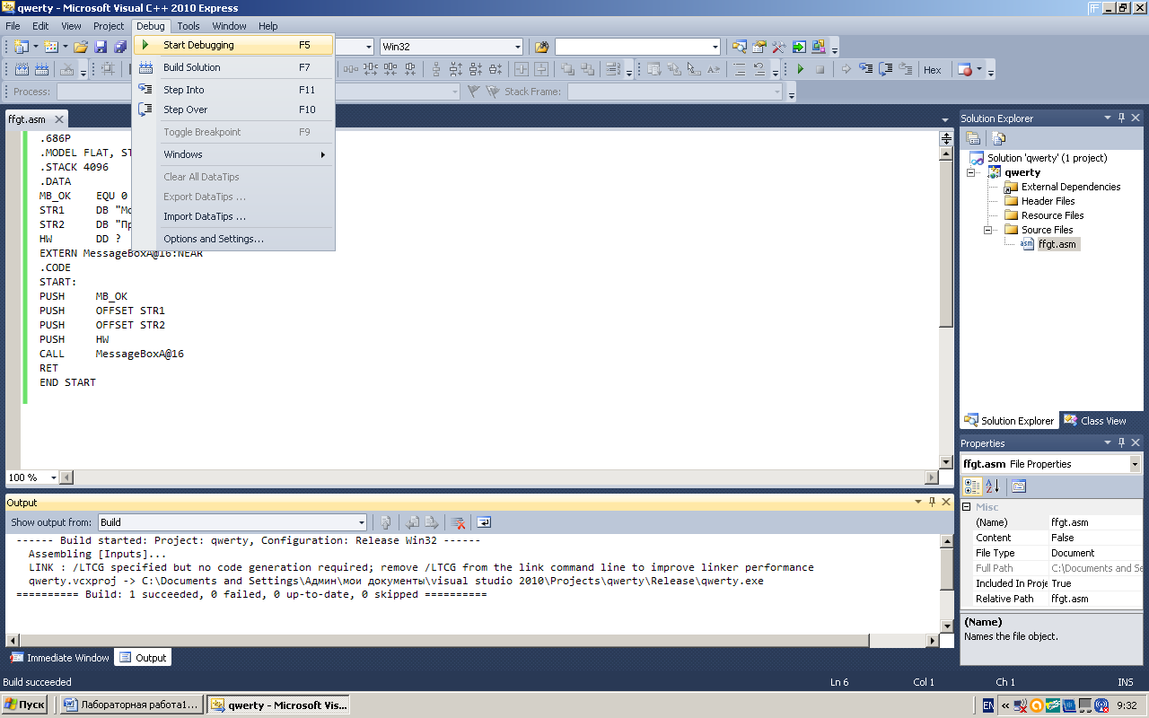
Task: Click the Toolbox hammer and wrench icon
Action: point(779,47)
